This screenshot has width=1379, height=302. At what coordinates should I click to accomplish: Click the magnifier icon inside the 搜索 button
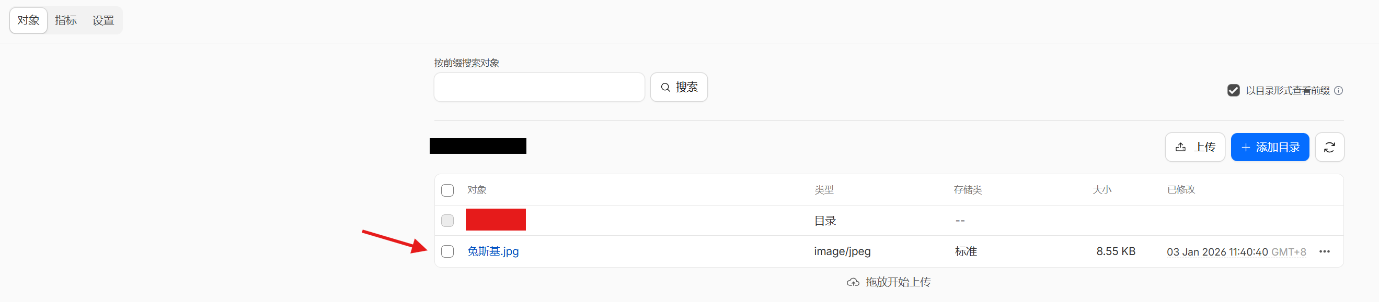[665, 87]
